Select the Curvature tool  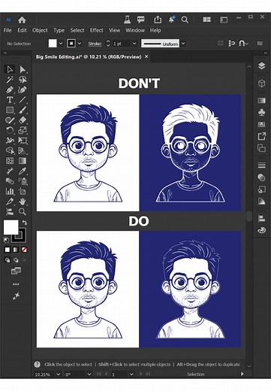[x=23, y=89]
